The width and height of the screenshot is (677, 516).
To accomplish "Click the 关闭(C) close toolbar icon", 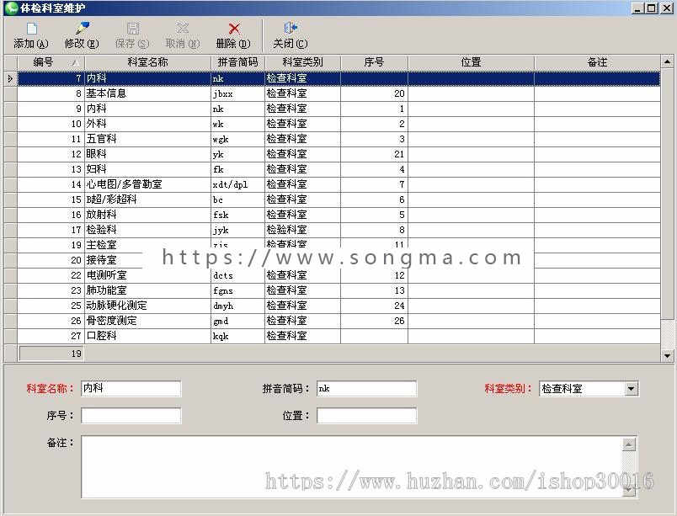I will click(x=291, y=29).
